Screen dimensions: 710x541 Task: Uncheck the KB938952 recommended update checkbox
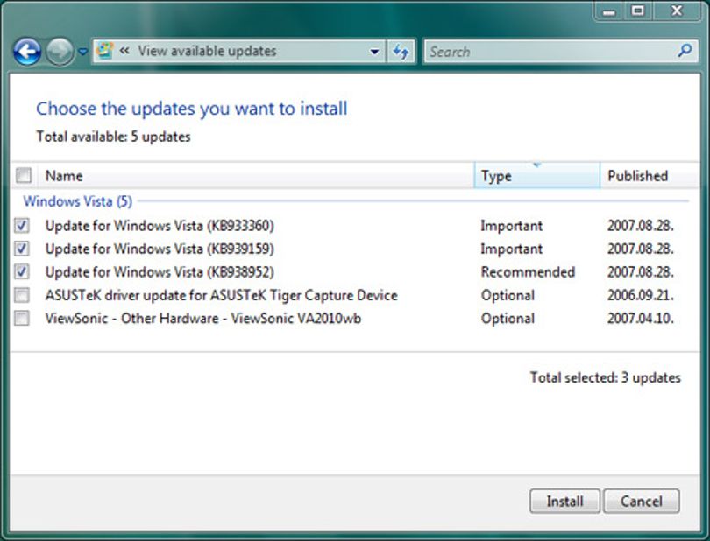[22, 271]
